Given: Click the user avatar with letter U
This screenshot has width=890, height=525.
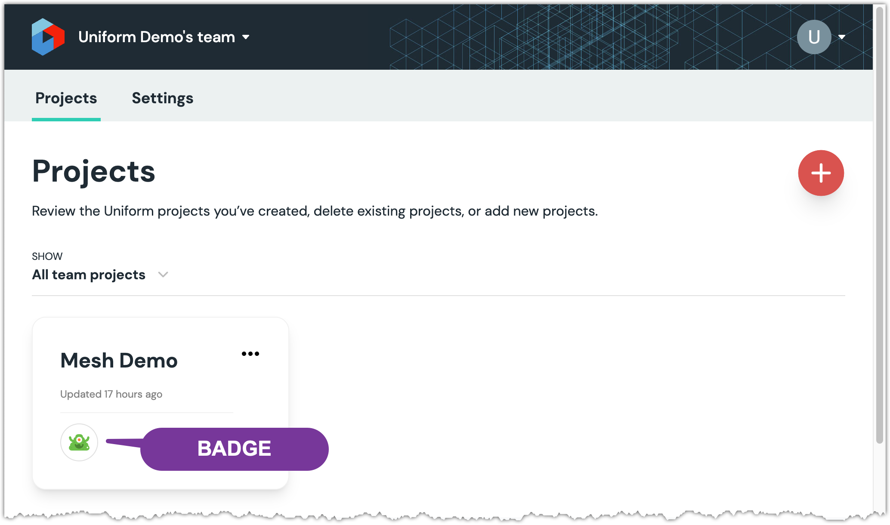Looking at the screenshot, I should tap(813, 37).
